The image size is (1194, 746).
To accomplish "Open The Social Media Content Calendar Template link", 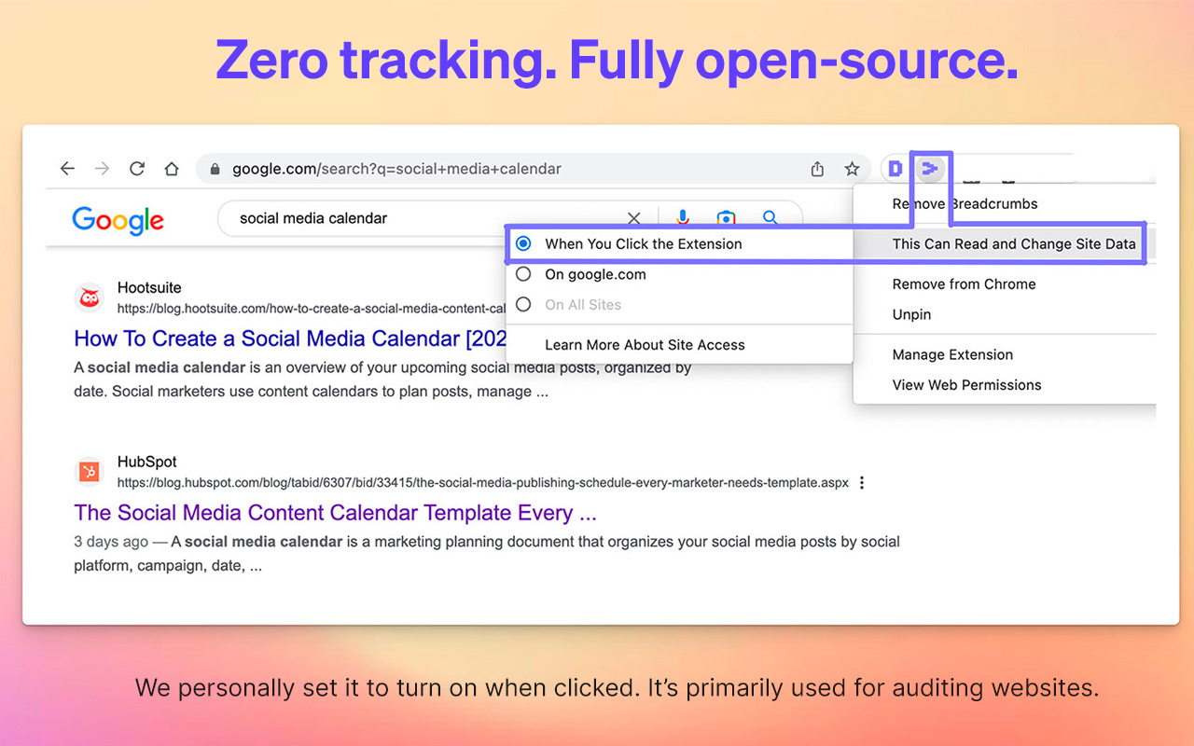I will [x=335, y=513].
